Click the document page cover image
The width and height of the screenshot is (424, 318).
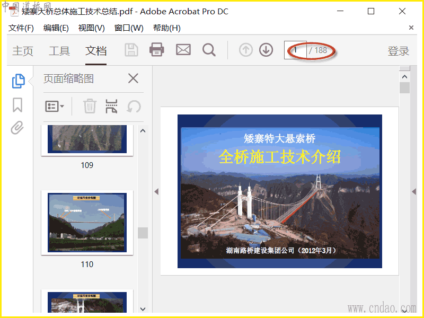[280, 191]
